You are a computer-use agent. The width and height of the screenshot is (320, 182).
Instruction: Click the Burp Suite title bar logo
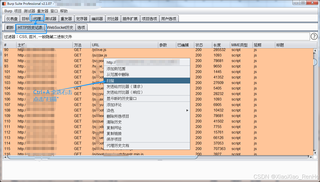click(x=4, y=3)
